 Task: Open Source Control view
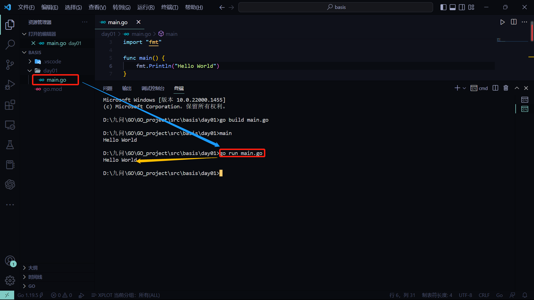click(10, 65)
